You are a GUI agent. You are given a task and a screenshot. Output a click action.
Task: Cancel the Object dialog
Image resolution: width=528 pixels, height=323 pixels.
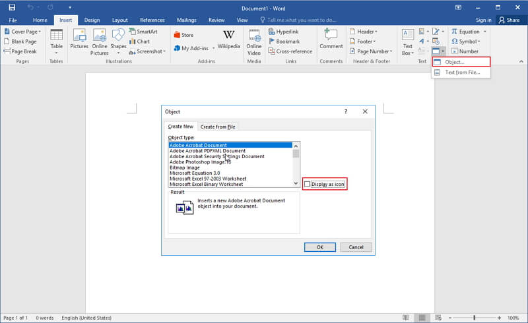pyautogui.click(x=356, y=247)
